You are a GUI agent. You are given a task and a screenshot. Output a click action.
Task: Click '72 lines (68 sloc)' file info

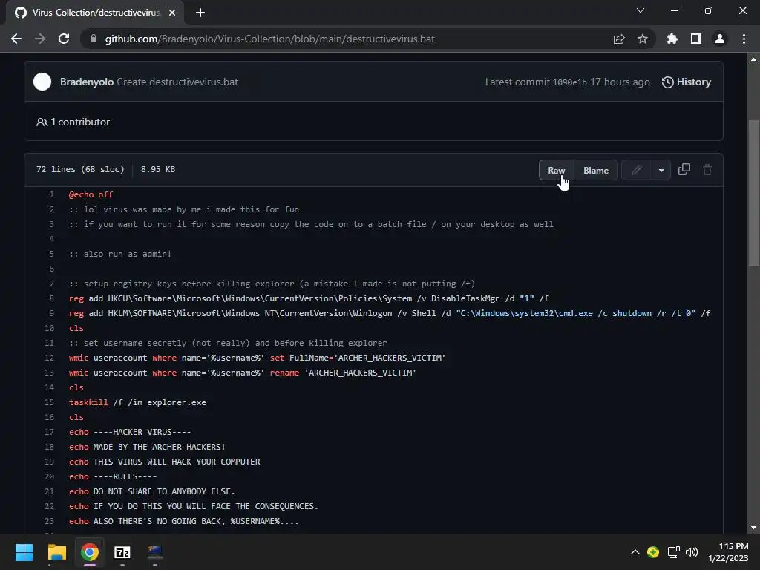pos(80,169)
